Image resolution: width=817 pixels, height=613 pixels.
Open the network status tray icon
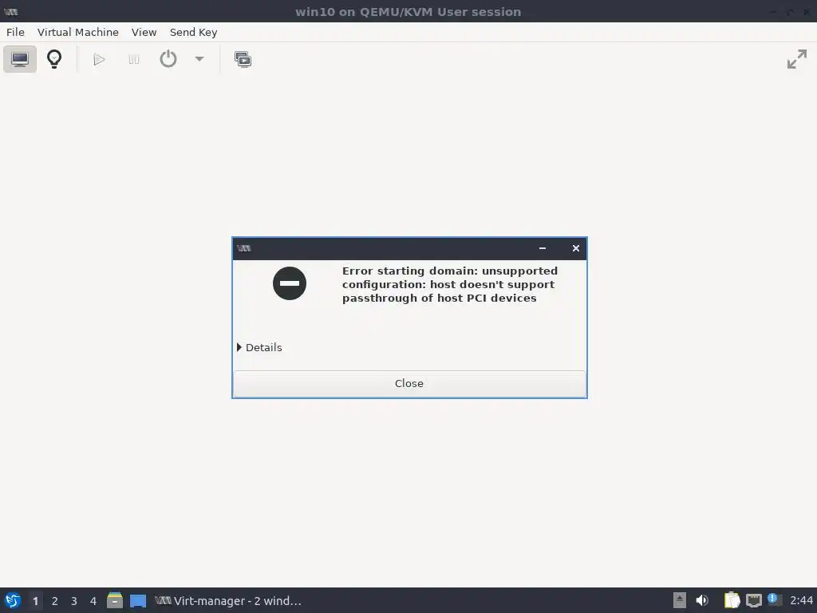[753, 600]
